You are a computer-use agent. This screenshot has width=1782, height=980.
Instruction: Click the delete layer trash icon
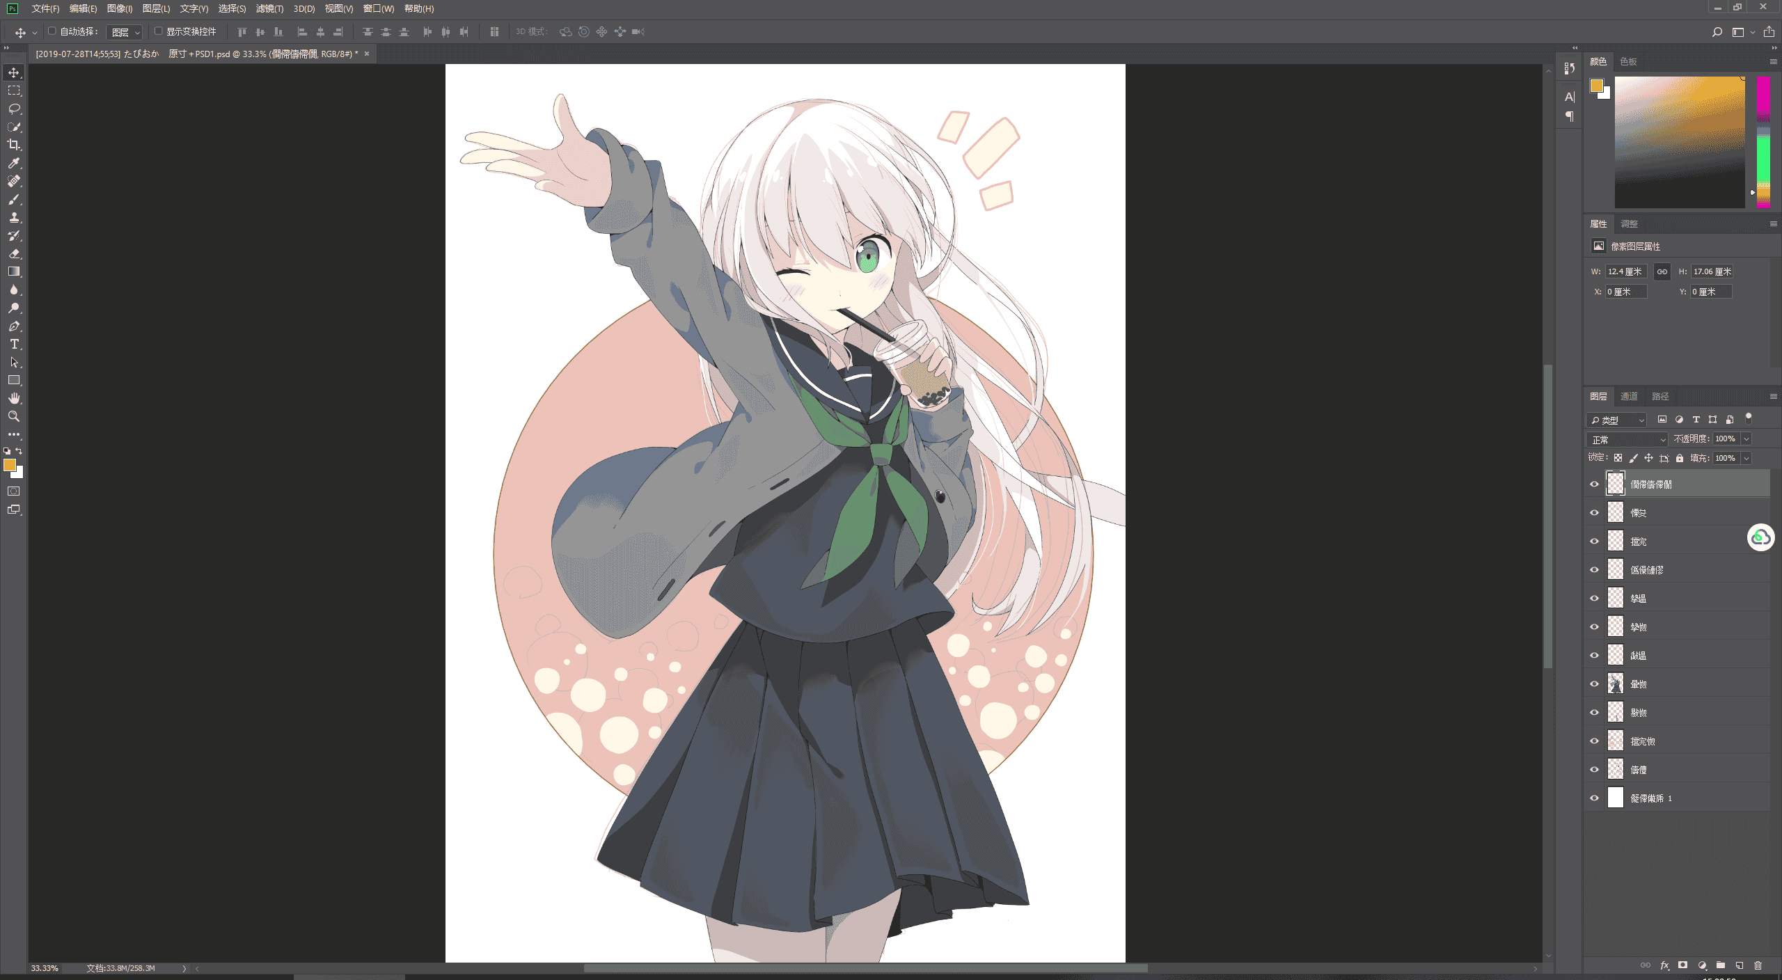(x=1758, y=965)
